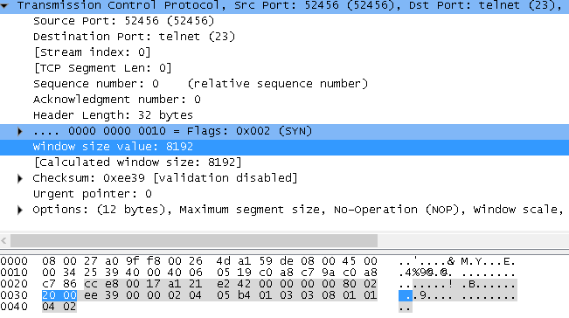Expand the Options: (12 bytes) entry
Screen dimensions: 569x318
coord(20,210)
